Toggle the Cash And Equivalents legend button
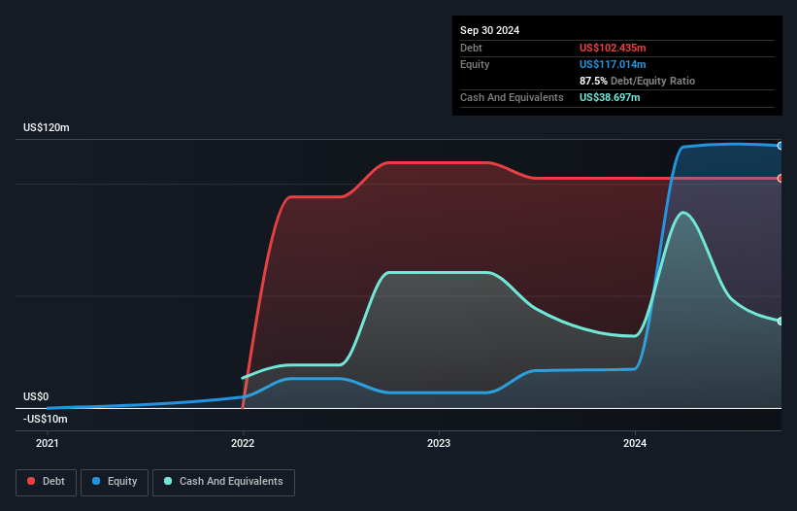The width and height of the screenshot is (797, 511). 223,482
